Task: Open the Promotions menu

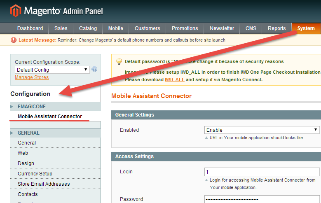Action: [185, 28]
